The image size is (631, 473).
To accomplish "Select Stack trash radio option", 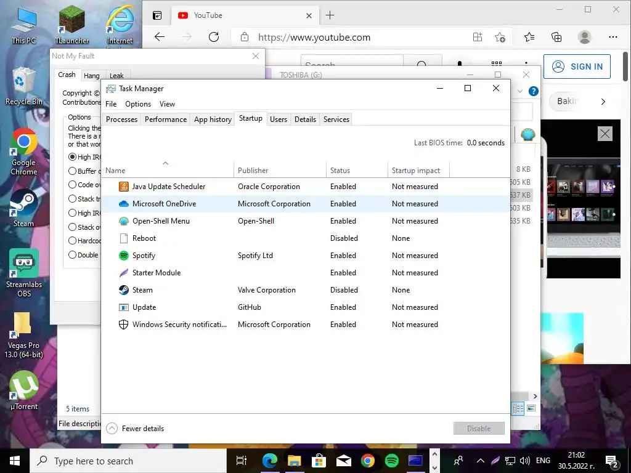I will (x=73, y=199).
